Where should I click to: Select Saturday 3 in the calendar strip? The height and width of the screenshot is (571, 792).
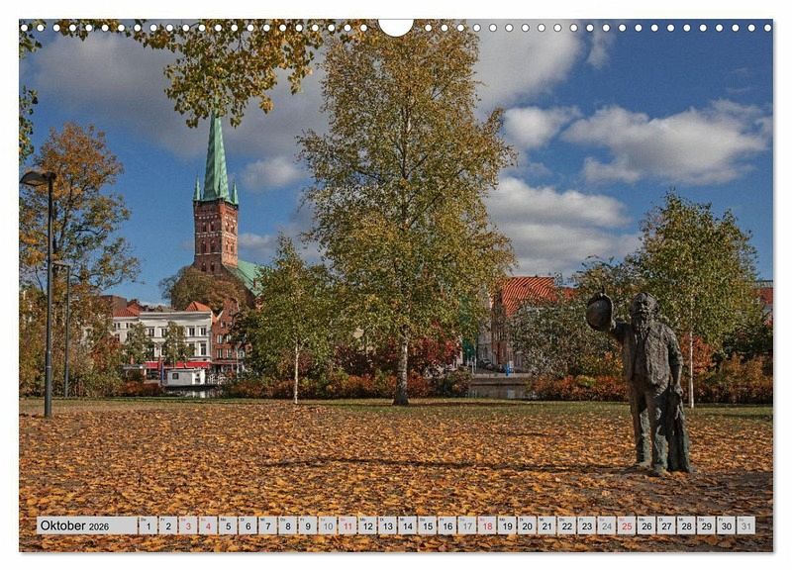click(187, 525)
